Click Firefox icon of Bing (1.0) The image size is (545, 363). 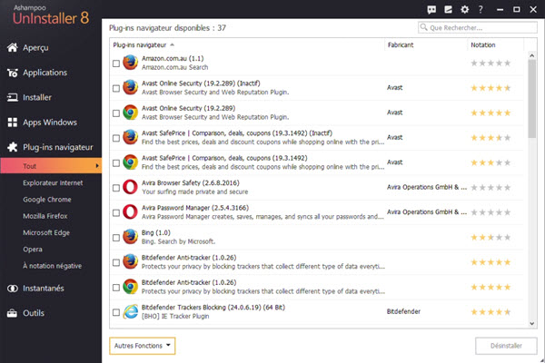pyautogui.click(x=130, y=237)
